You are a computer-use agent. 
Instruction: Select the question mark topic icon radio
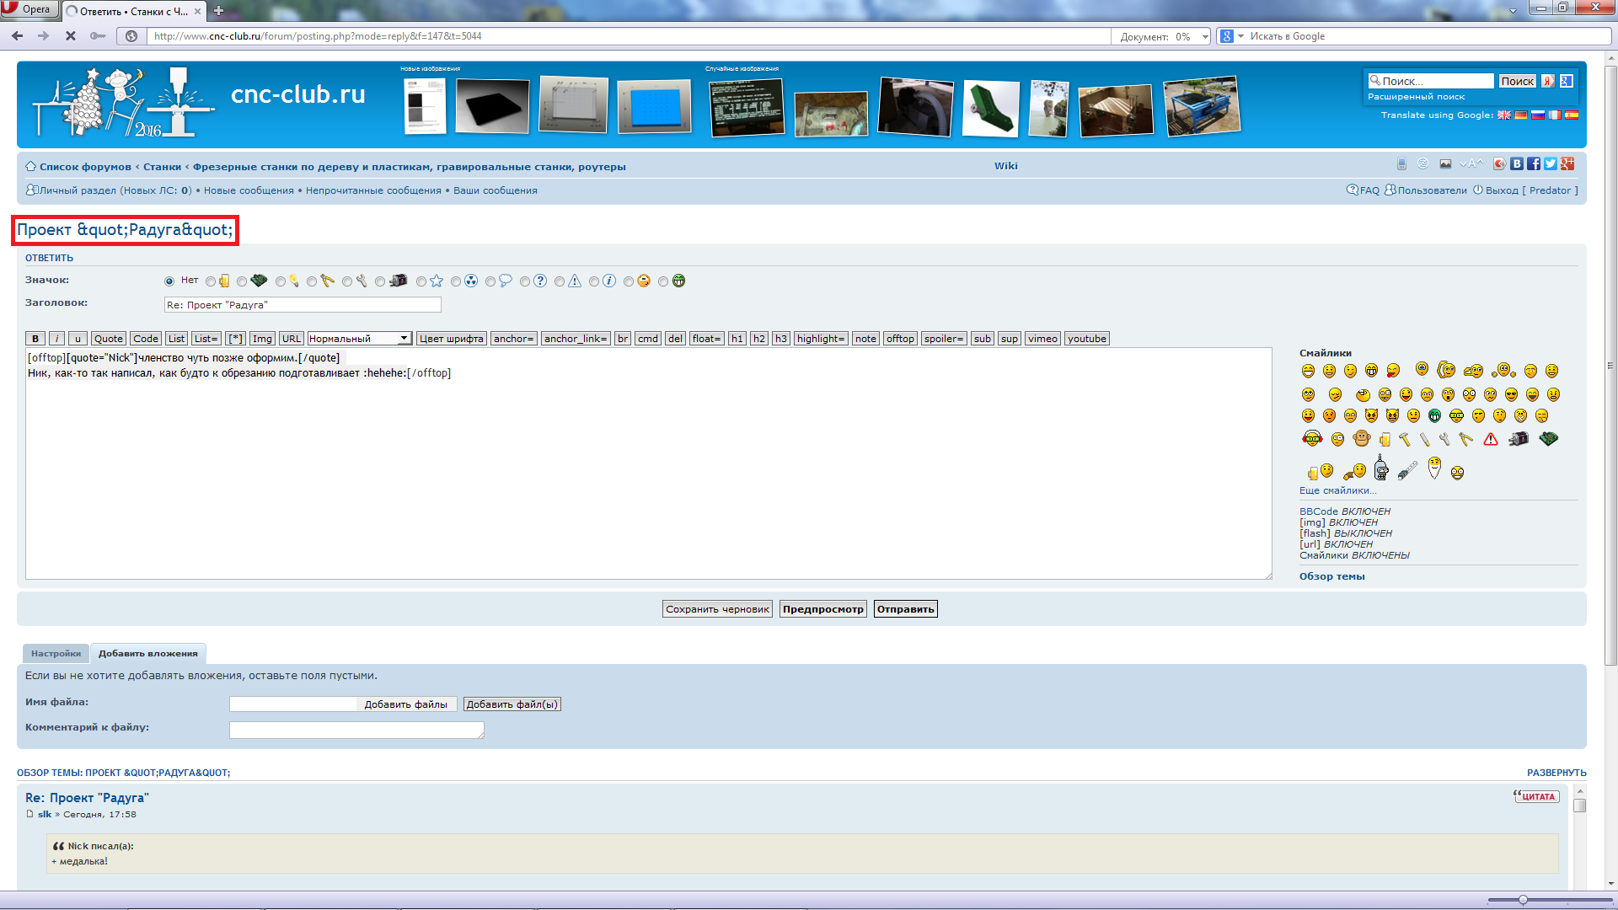point(525,281)
